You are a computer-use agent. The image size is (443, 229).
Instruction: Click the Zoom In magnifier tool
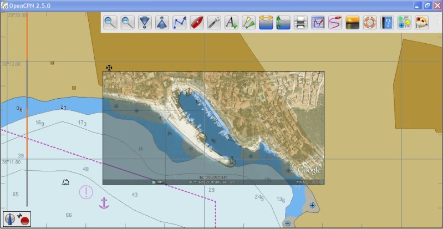(x=110, y=22)
